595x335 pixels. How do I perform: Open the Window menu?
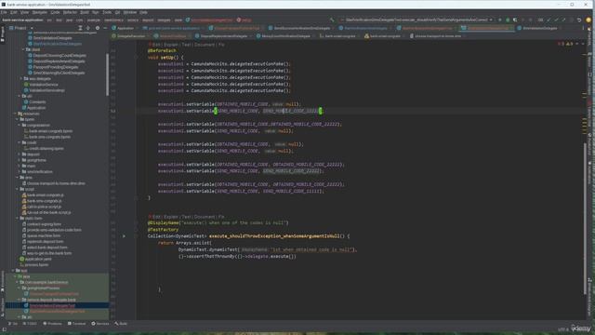[130, 12]
